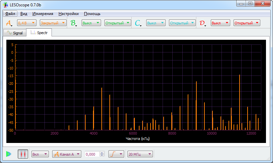Click the channel D icon
Image resolution: width=273 pixels, height=163 pixels.
point(202,23)
